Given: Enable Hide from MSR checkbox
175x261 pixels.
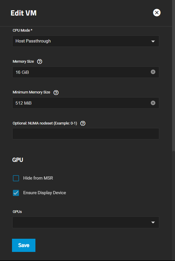Looking at the screenshot, I should point(16,178).
